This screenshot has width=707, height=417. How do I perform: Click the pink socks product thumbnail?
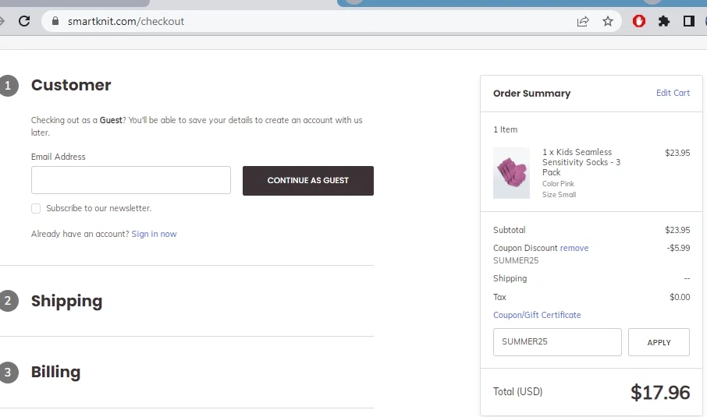coord(511,173)
